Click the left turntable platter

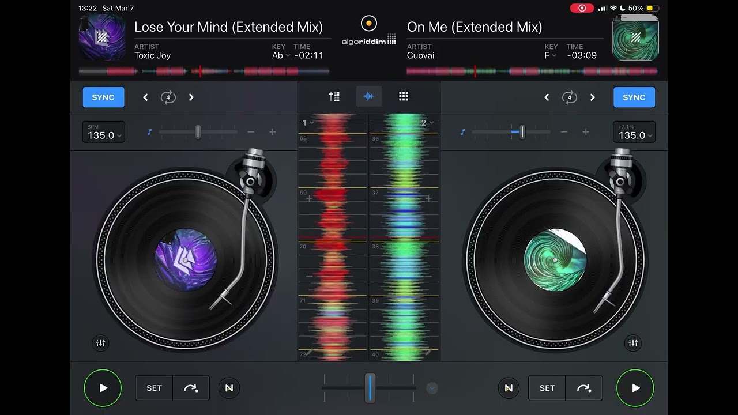186,259
